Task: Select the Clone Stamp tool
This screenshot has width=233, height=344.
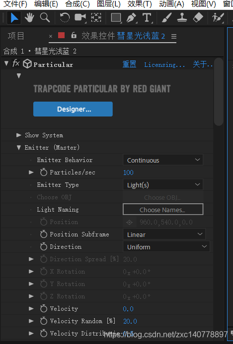Action: pos(182,17)
